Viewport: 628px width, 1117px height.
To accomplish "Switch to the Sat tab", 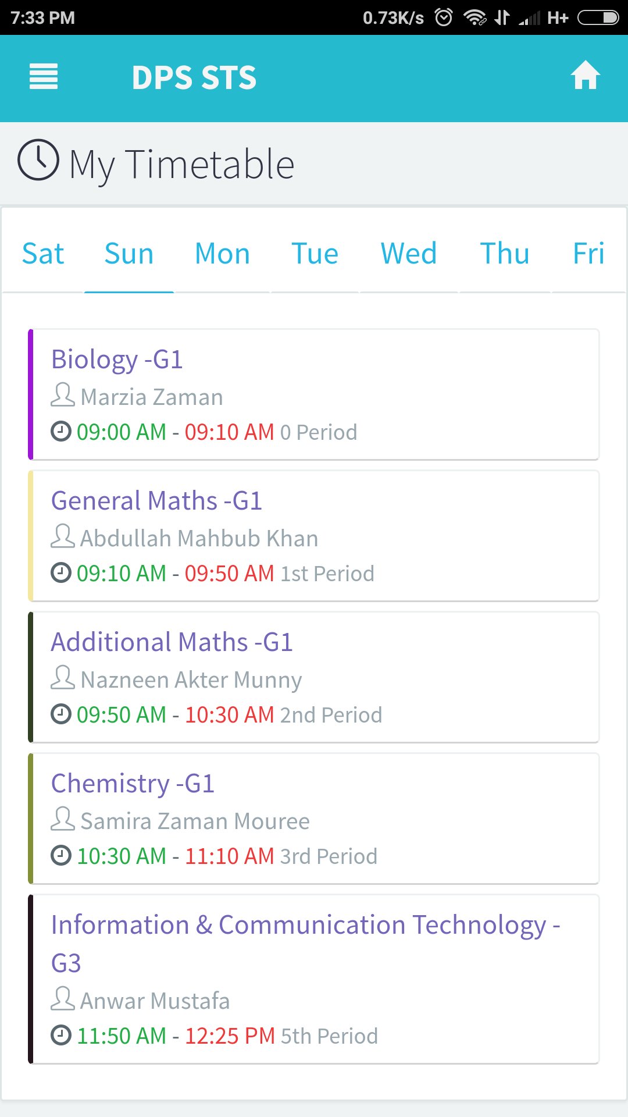I will 42,254.
